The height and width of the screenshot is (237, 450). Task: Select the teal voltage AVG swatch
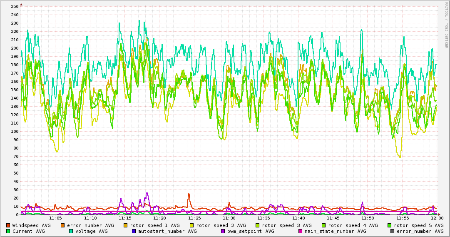coord(71,231)
